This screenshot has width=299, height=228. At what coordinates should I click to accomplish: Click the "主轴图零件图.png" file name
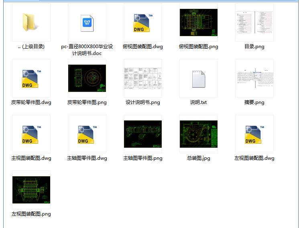pos(143,158)
